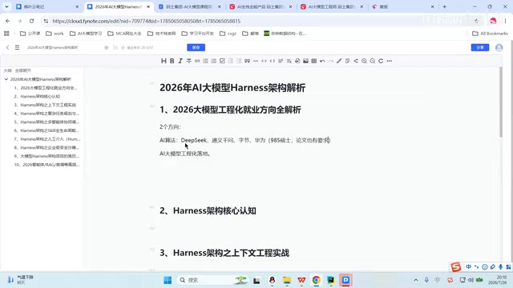Open the work bookmarks folder

pos(55,34)
